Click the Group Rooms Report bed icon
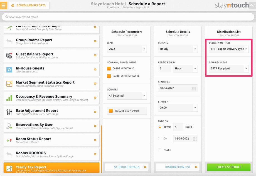This screenshot has width=256, height=176. (9, 41)
